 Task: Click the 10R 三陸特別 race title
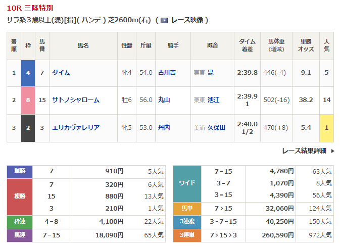pos(29,8)
